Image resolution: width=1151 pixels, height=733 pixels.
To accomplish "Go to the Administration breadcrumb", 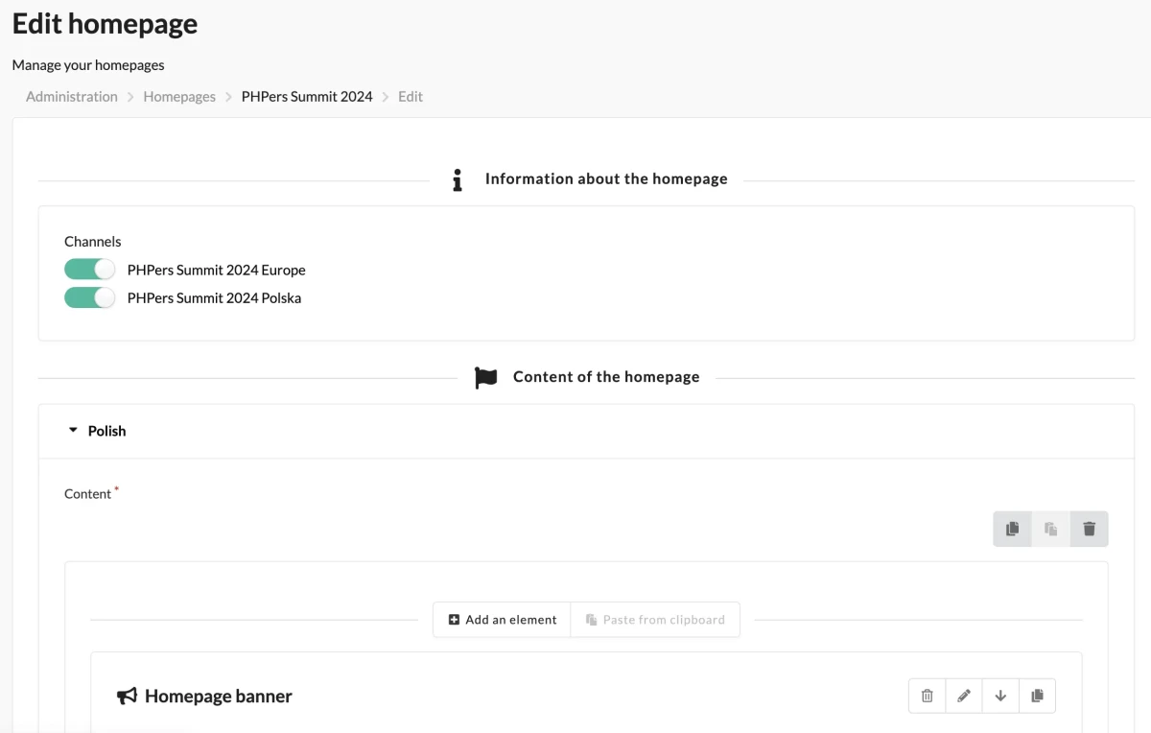I will pos(72,97).
